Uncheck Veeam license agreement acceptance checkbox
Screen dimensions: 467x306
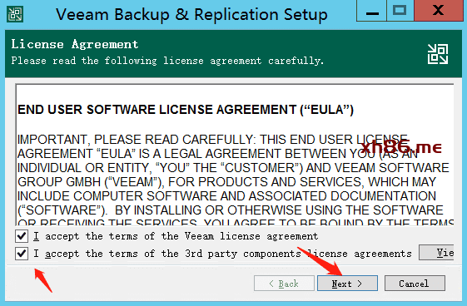point(22,236)
